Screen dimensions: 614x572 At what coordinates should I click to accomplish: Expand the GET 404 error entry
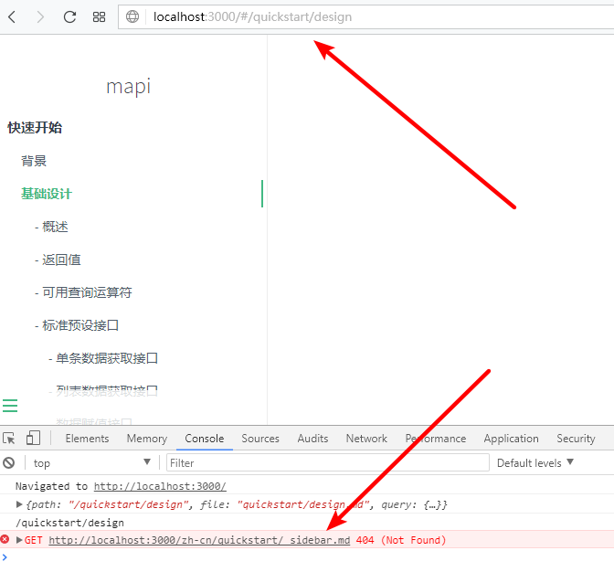(19, 540)
